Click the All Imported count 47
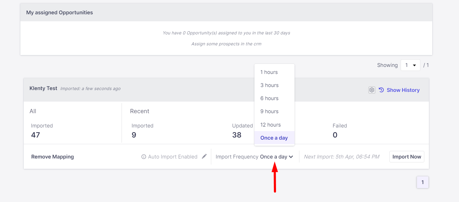This screenshot has width=459, height=202. [x=36, y=135]
